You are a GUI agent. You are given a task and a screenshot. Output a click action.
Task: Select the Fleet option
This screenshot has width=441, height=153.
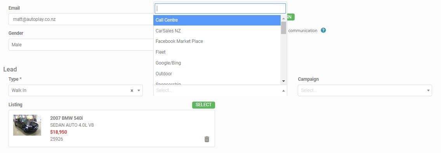pyautogui.click(x=217, y=52)
